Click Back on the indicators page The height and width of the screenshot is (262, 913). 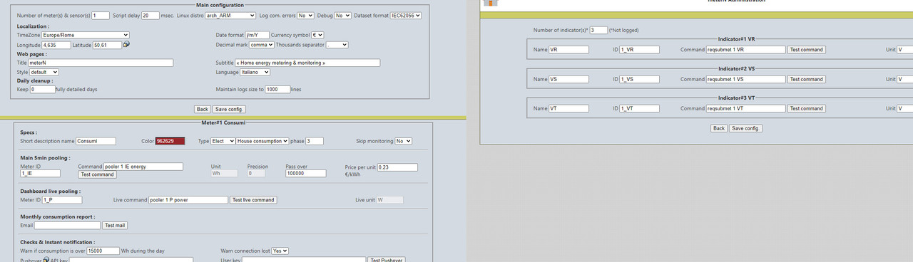719,128
